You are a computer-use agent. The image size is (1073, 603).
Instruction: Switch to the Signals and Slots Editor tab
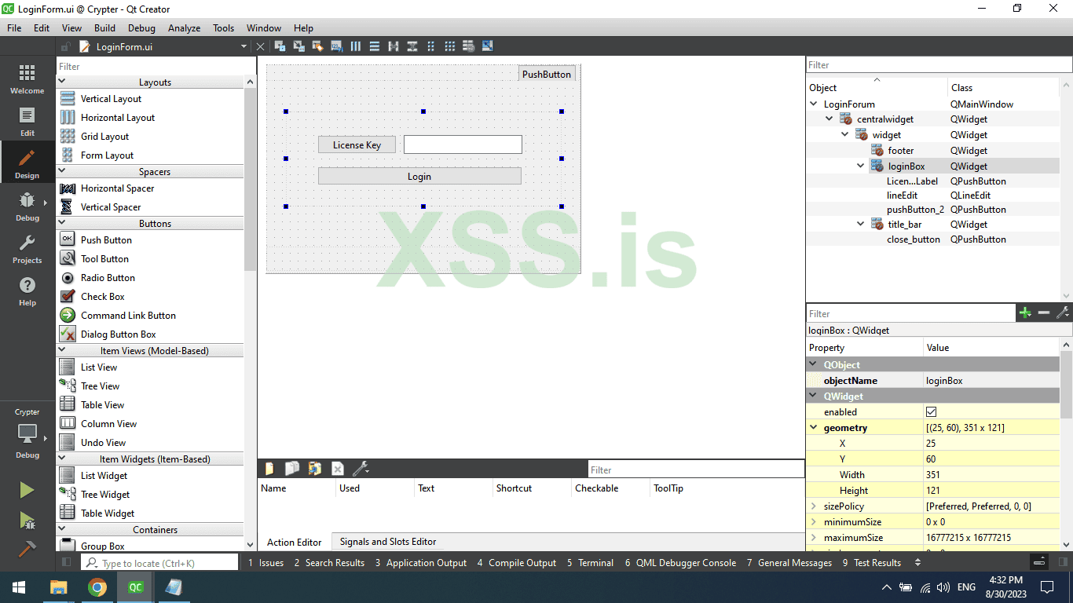click(x=388, y=542)
